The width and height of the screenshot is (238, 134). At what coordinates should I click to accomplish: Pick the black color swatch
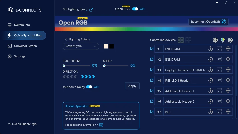(111, 46)
